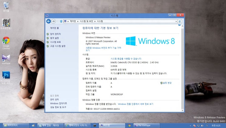Click the Korean IME language indicator
Image resolution: width=226 pixels, height=128 pixels.
tap(207, 126)
